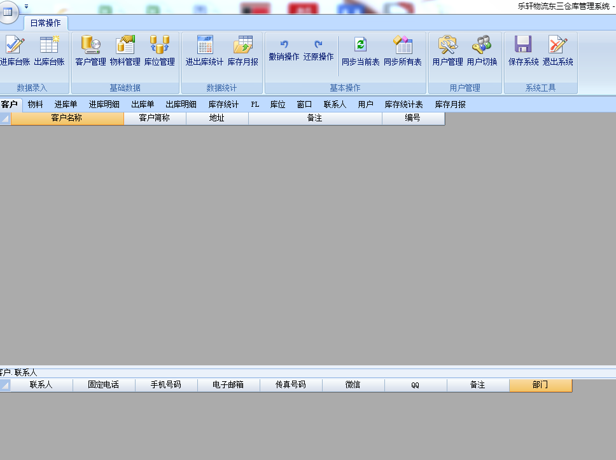Select all via customer grid corner
This screenshot has height=460, width=616.
coord(5,118)
